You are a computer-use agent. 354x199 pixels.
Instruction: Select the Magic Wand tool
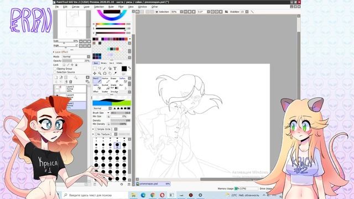[x=105, y=69]
